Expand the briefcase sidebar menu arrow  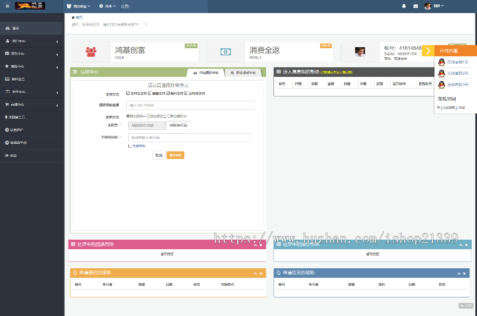57,55
